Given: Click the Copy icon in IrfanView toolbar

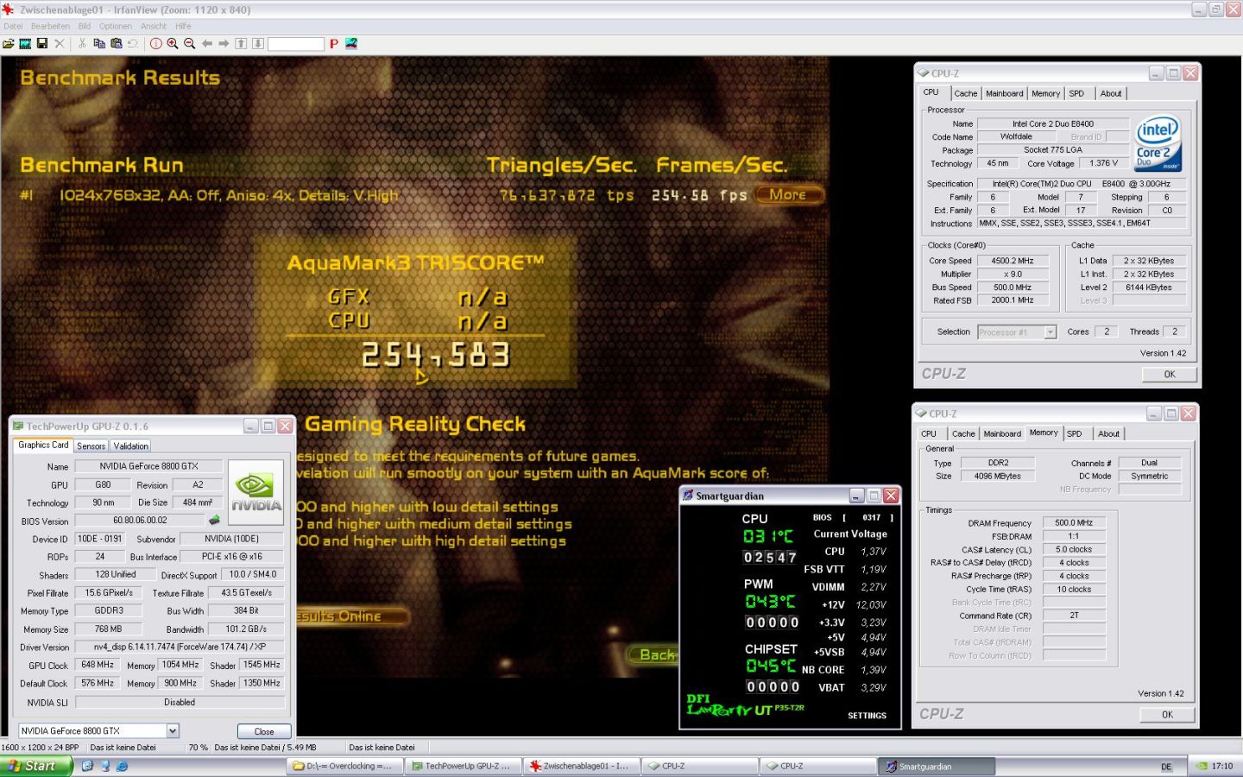Looking at the screenshot, I should point(99,43).
